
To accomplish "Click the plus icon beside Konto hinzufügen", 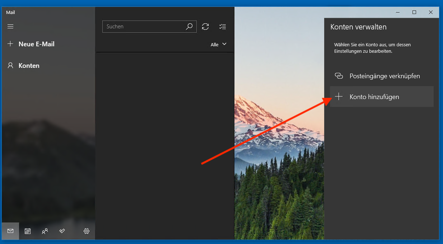I will (339, 96).
